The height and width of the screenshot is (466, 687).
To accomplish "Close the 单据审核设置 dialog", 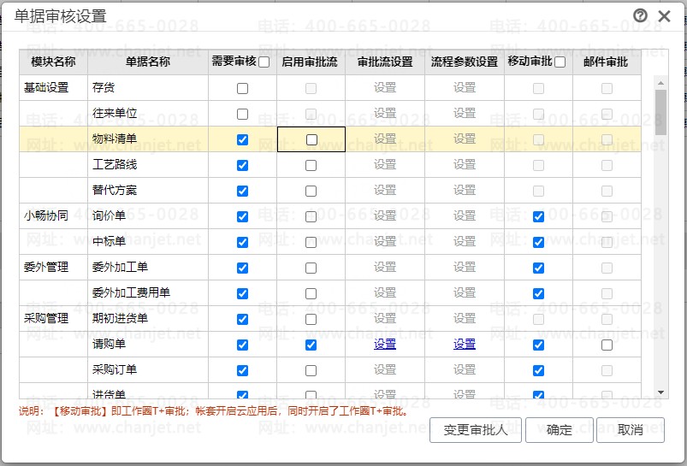I will pyautogui.click(x=664, y=16).
